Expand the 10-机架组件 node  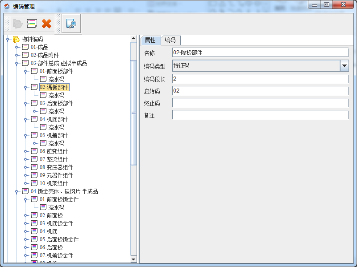tap(26, 183)
